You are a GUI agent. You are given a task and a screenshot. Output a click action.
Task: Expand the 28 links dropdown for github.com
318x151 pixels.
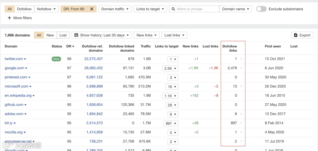172,105
